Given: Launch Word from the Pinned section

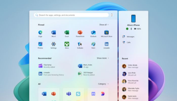Looking at the screenshot, I should 54,34.
